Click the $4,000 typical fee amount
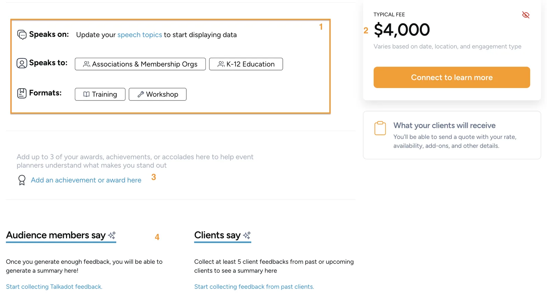The width and height of the screenshot is (547, 308). click(x=402, y=30)
